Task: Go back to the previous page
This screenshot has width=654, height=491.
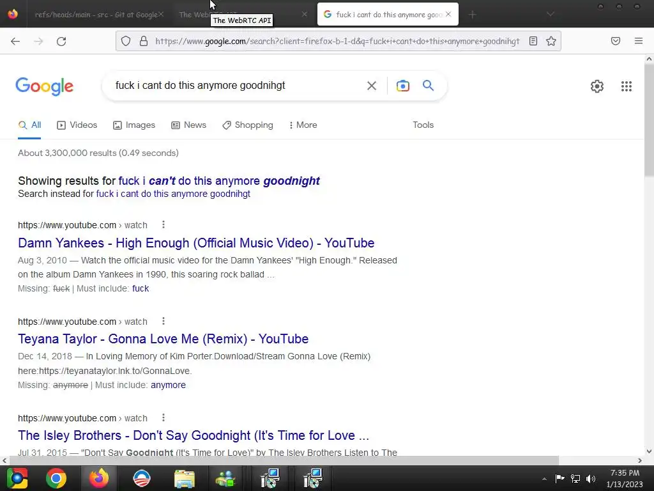Action: pos(15,41)
